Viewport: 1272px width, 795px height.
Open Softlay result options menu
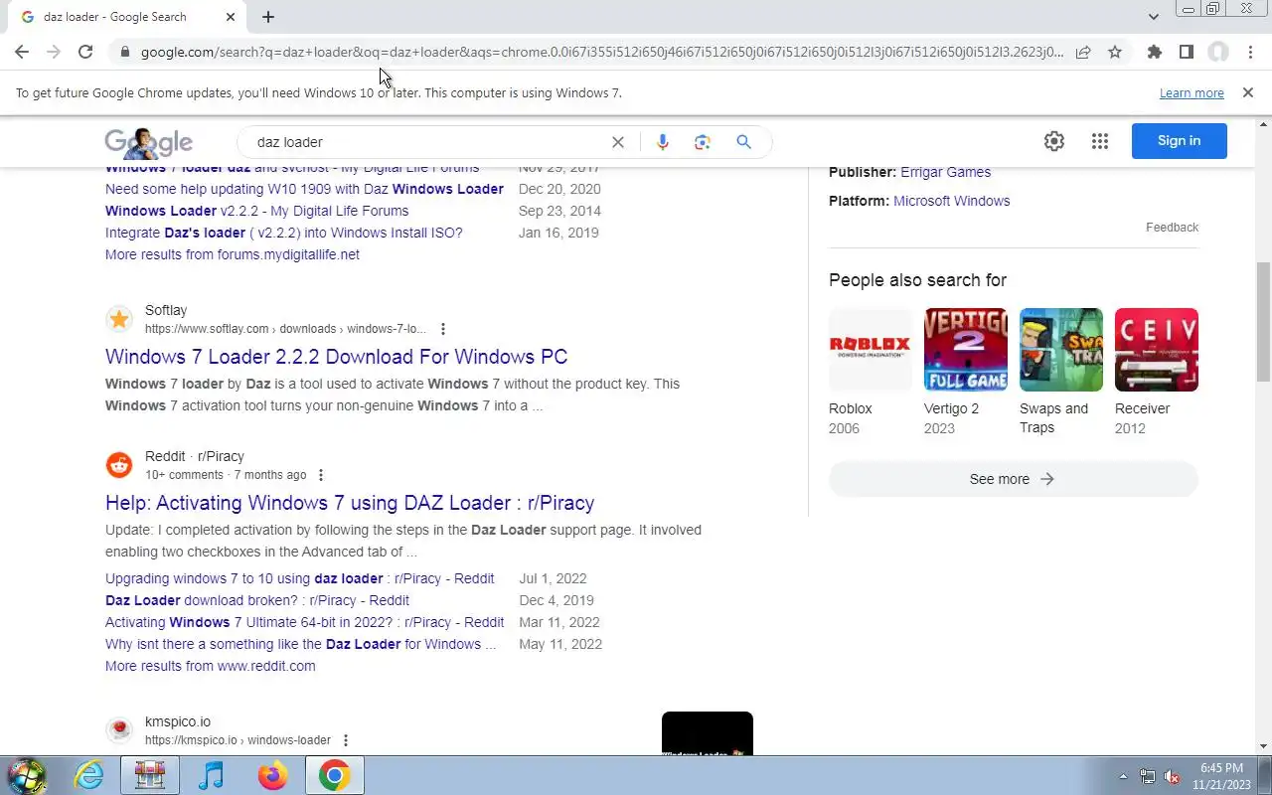443,329
